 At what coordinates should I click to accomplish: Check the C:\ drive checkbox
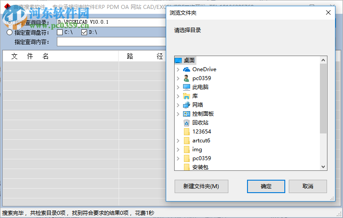(60, 32)
